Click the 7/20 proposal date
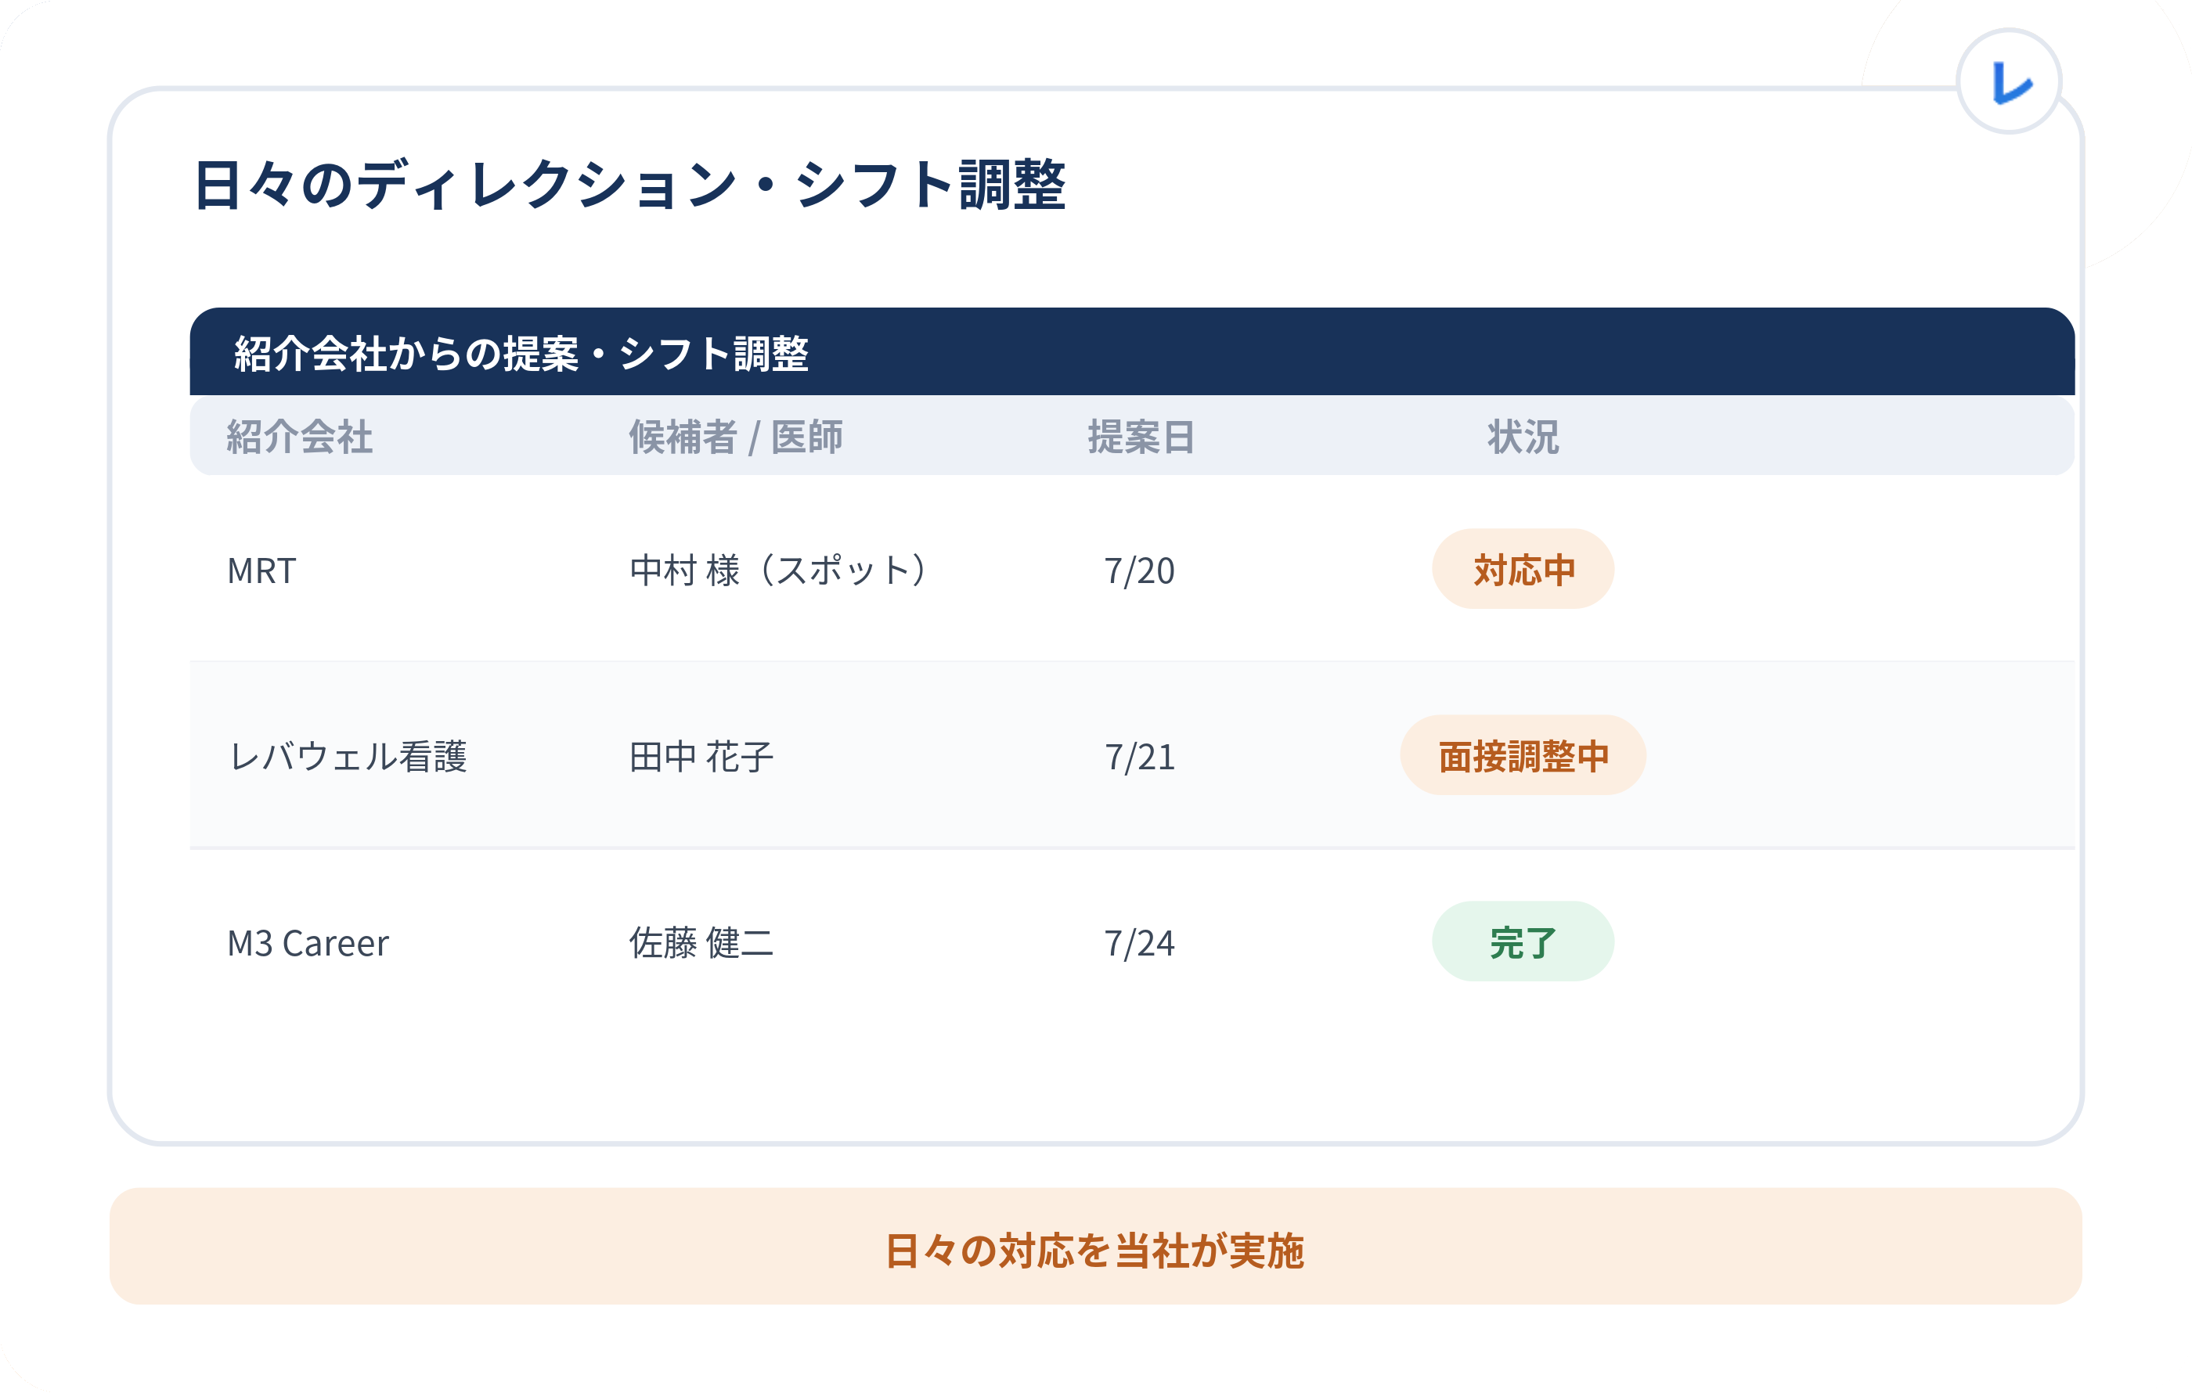Screen dimensions: 2192x1393 [x=1140, y=571]
